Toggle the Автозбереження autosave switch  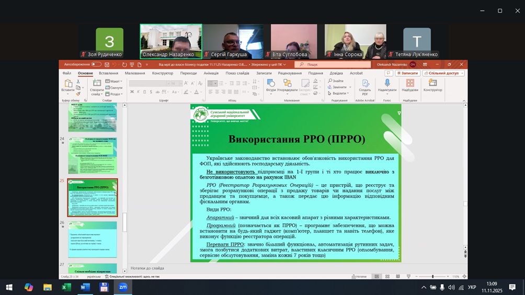(x=96, y=64)
